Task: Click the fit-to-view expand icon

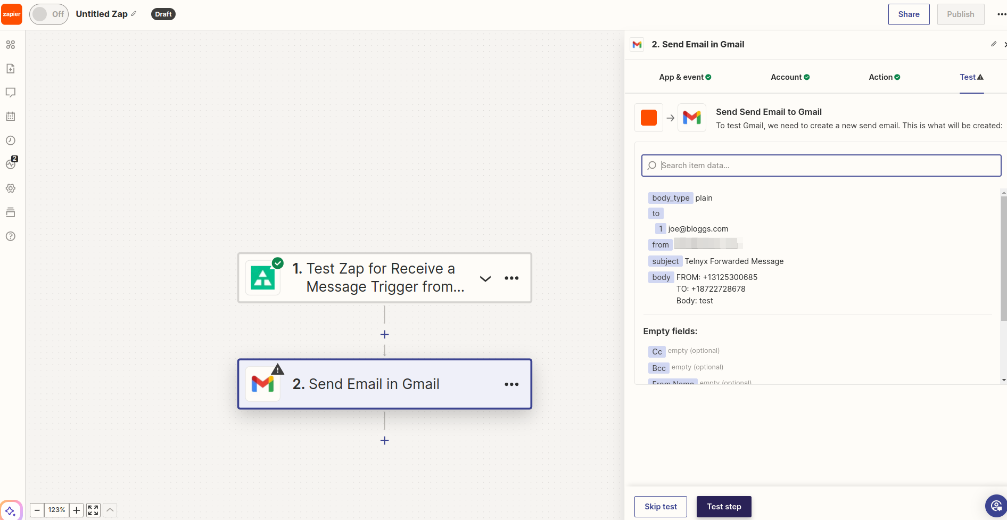Action: 93,510
